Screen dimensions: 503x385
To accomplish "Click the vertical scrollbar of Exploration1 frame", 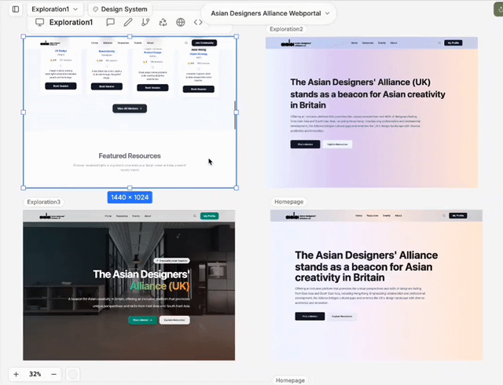I will 235,115.
